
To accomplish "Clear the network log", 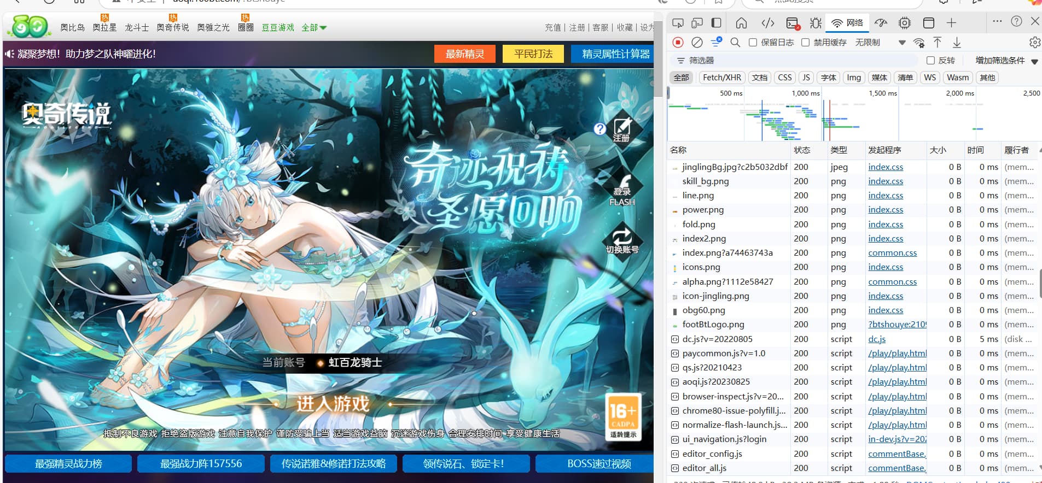I will [697, 42].
